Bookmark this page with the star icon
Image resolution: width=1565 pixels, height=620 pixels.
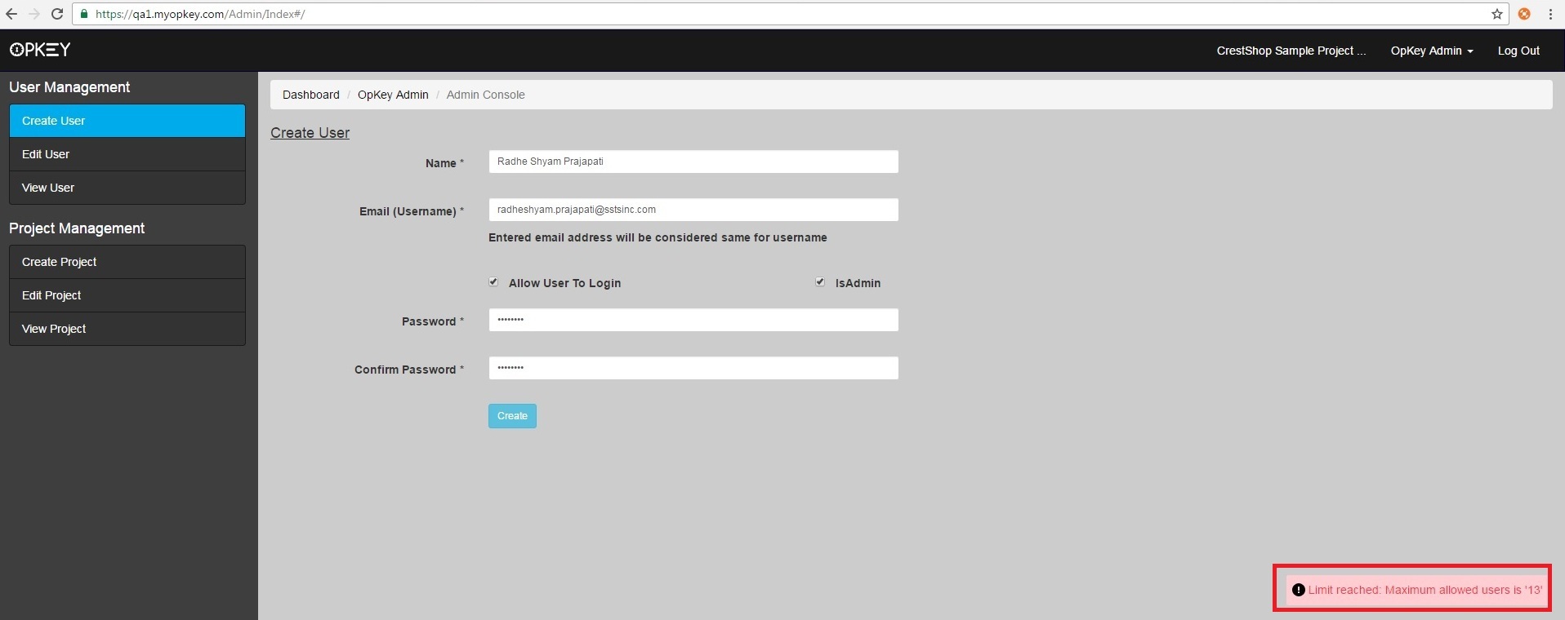click(1496, 14)
